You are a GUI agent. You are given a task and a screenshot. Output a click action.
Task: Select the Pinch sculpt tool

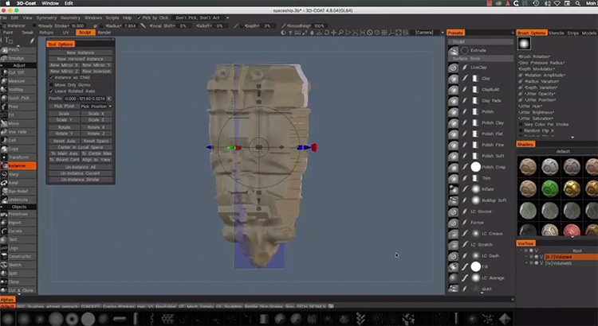coord(18,50)
